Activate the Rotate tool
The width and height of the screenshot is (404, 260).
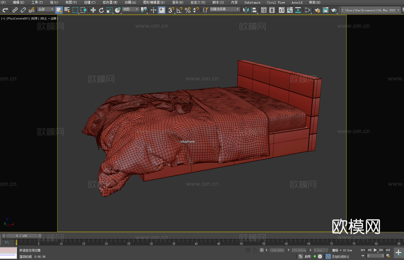pos(101,10)
